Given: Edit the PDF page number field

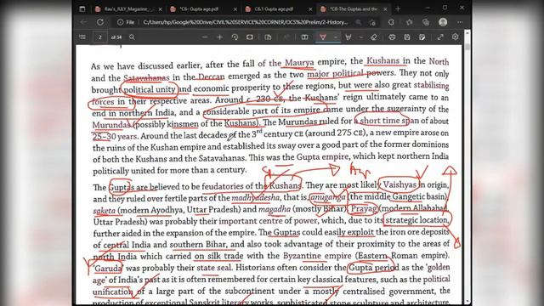Looking at the screenshot, I should pos(100,37).
